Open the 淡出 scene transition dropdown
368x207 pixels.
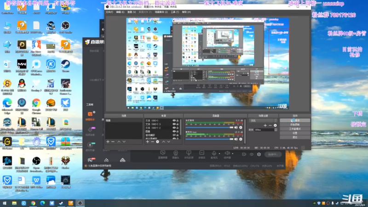coord(263,121)
